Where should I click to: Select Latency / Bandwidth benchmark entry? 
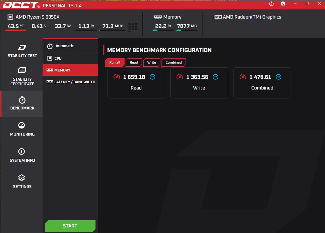pos(70,82)
